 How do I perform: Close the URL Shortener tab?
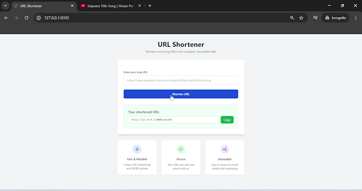click(x=72, y=6)
